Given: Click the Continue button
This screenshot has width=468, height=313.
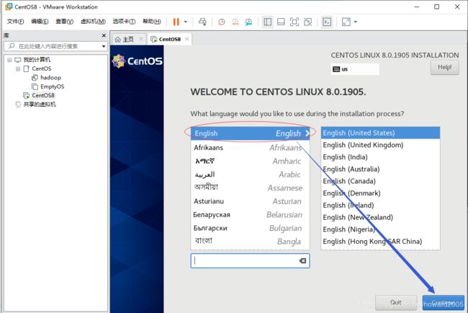Looking at the screenshot, I should 444,302.
